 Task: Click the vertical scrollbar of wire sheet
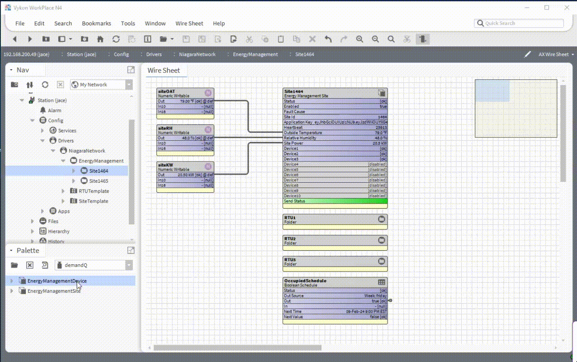pyautogui.click(x=563, y=133)
